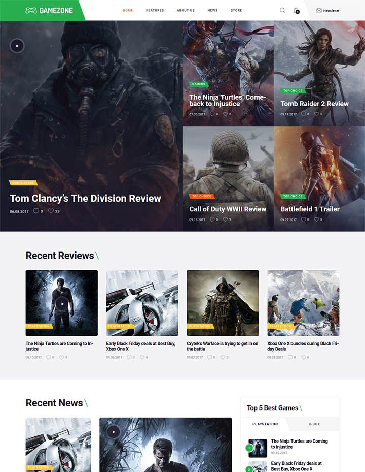Click the Recent Reviews heading
Viewport: 365px width, 472px height.
point(60,256)
